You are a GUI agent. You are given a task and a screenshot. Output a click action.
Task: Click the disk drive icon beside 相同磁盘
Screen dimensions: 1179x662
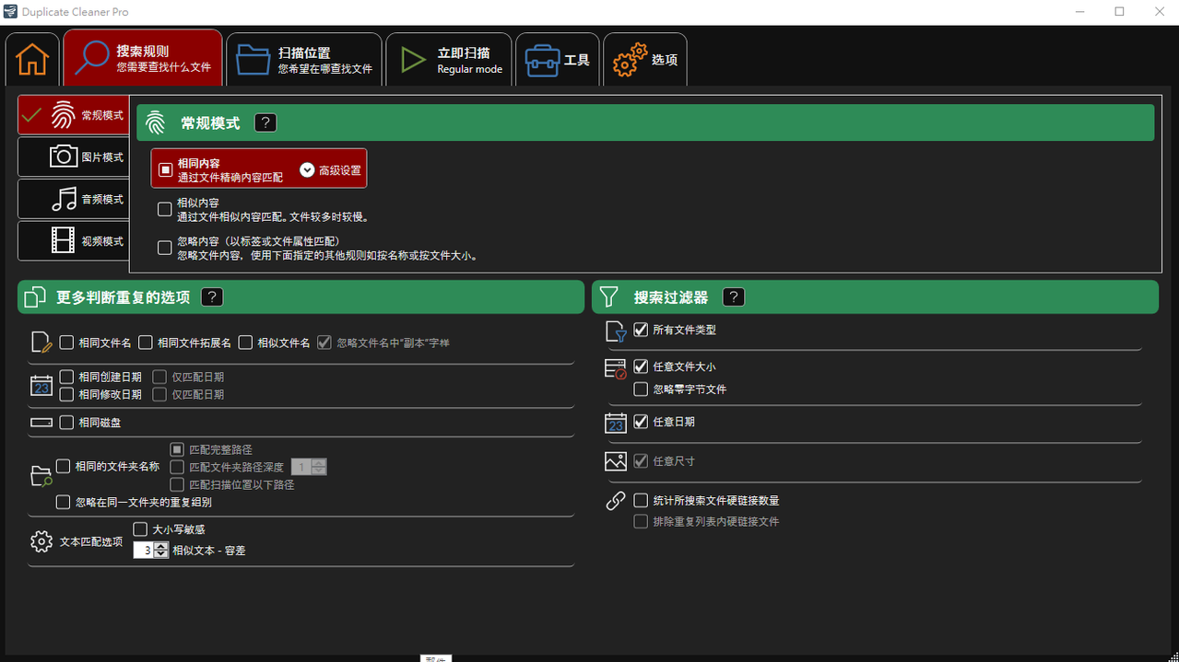[41, 423]
